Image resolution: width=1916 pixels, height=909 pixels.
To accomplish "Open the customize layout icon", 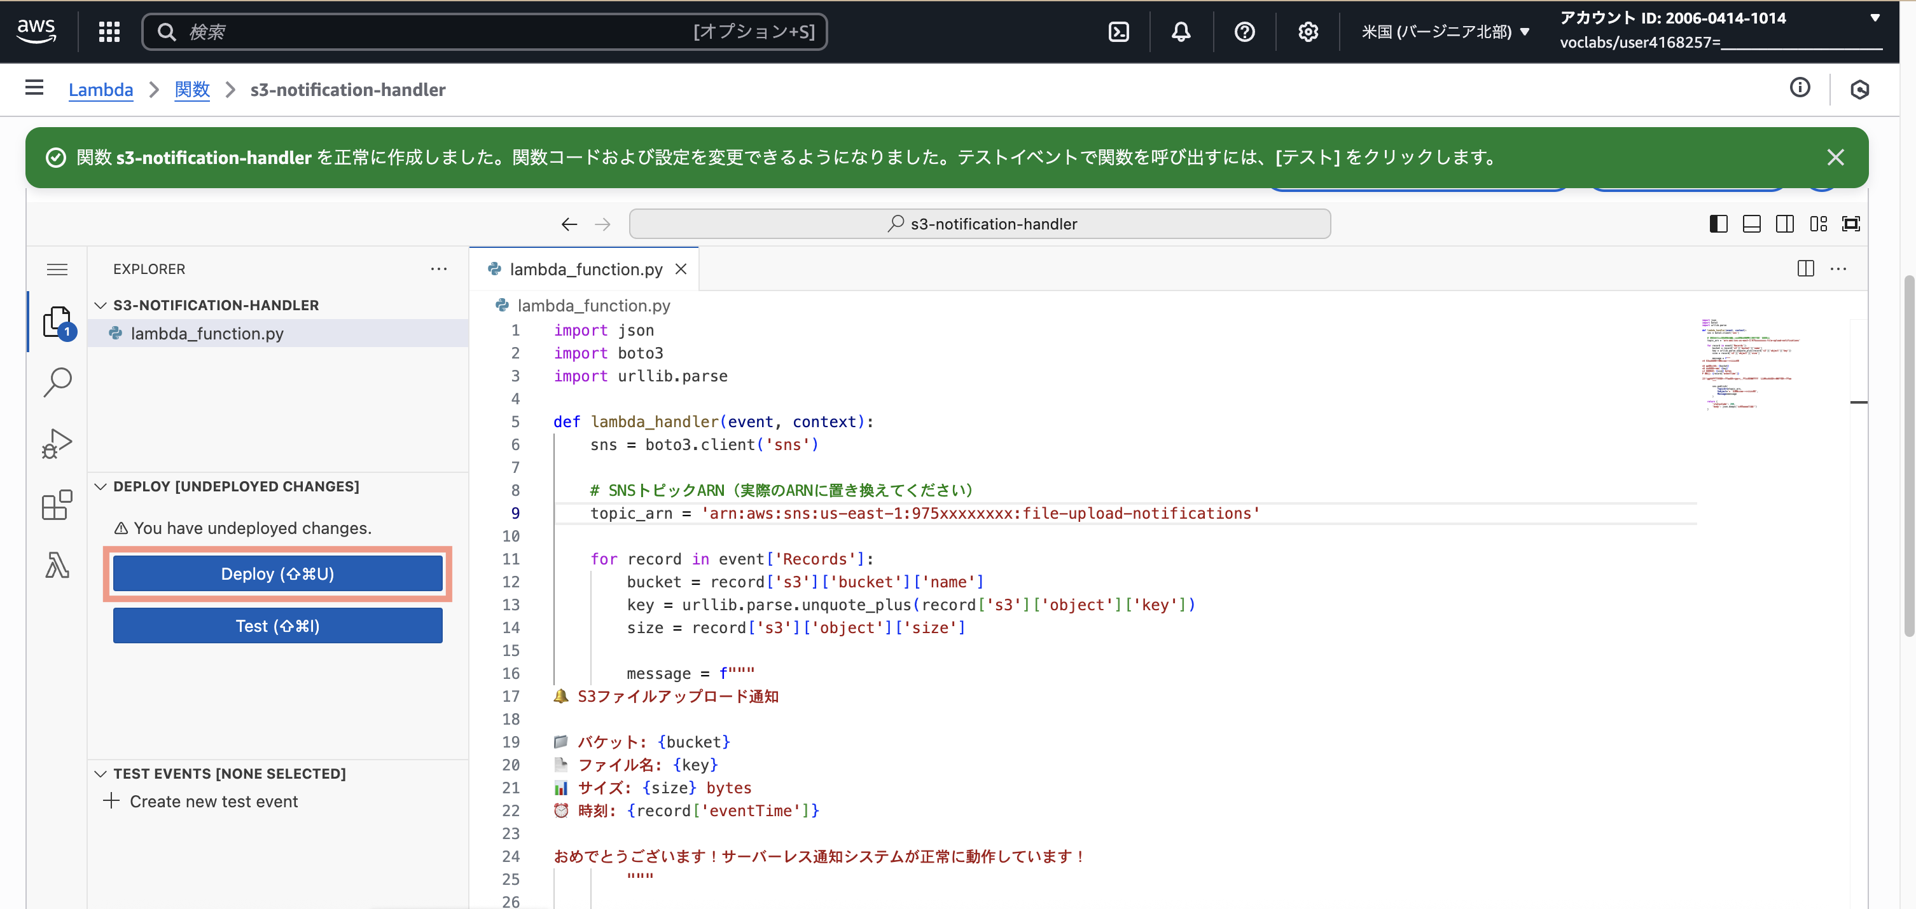I will [x=1818, y=224].
